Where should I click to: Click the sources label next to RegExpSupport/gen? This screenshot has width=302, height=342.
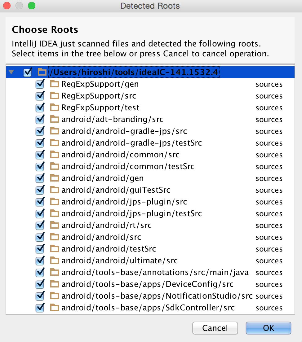(x=269, y=84)
